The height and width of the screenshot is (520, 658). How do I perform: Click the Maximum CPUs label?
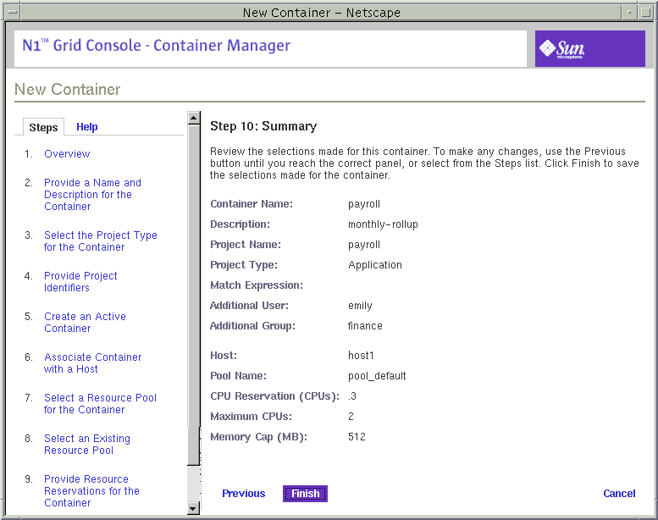point(251,417)
